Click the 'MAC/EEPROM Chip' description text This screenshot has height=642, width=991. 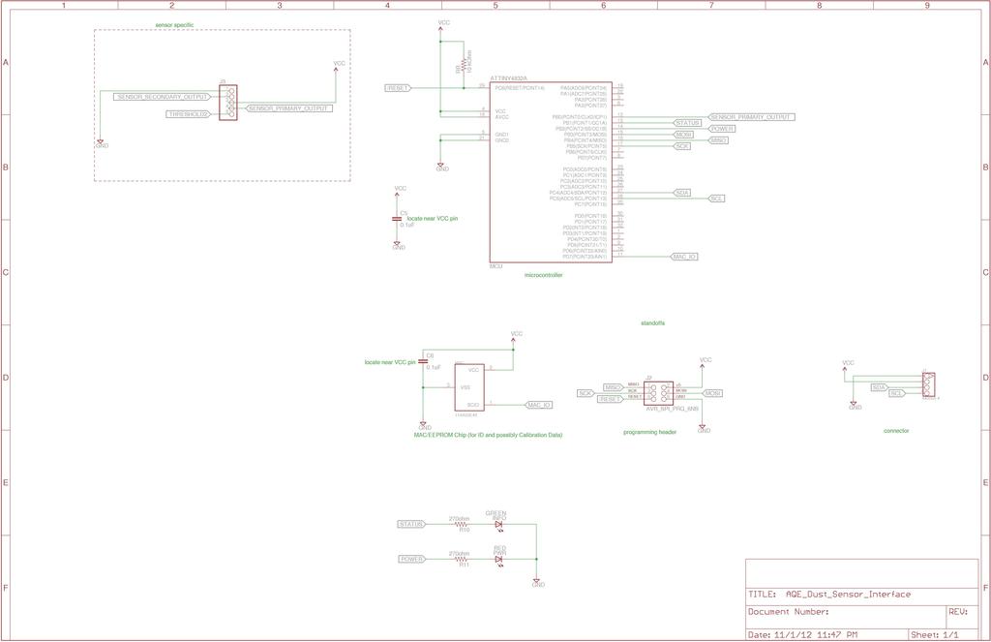pyautogui.click(x=488, y=435)
